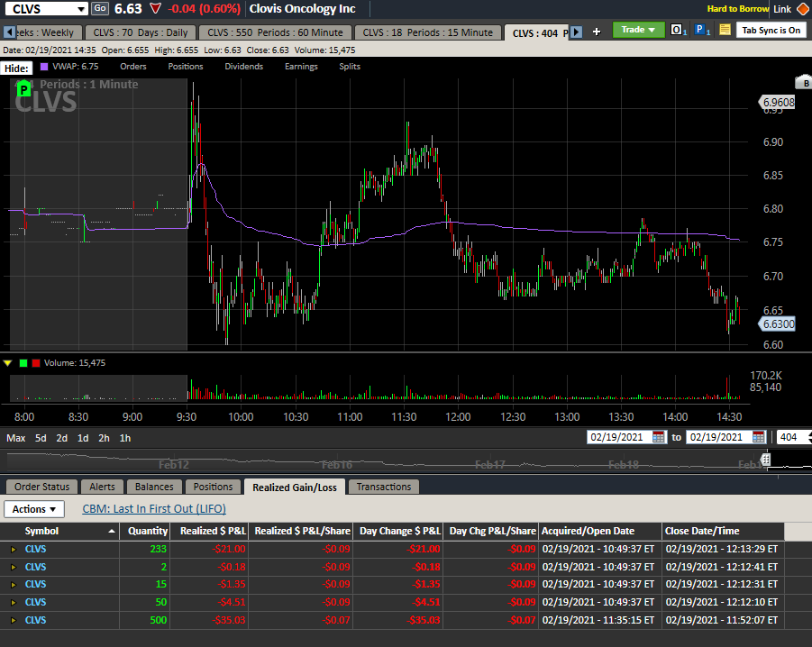This screenshot has height=647, width=812.
Task: Add a new chart tab with plus
Action: 596,32
